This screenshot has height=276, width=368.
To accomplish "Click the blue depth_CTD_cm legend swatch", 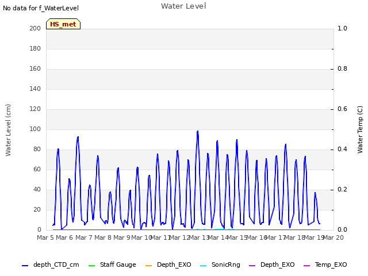I will pos(25,266).
